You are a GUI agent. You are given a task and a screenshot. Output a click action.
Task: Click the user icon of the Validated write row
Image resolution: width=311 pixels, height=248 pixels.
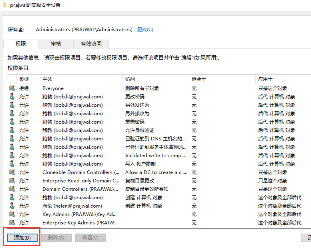point(12,156)
